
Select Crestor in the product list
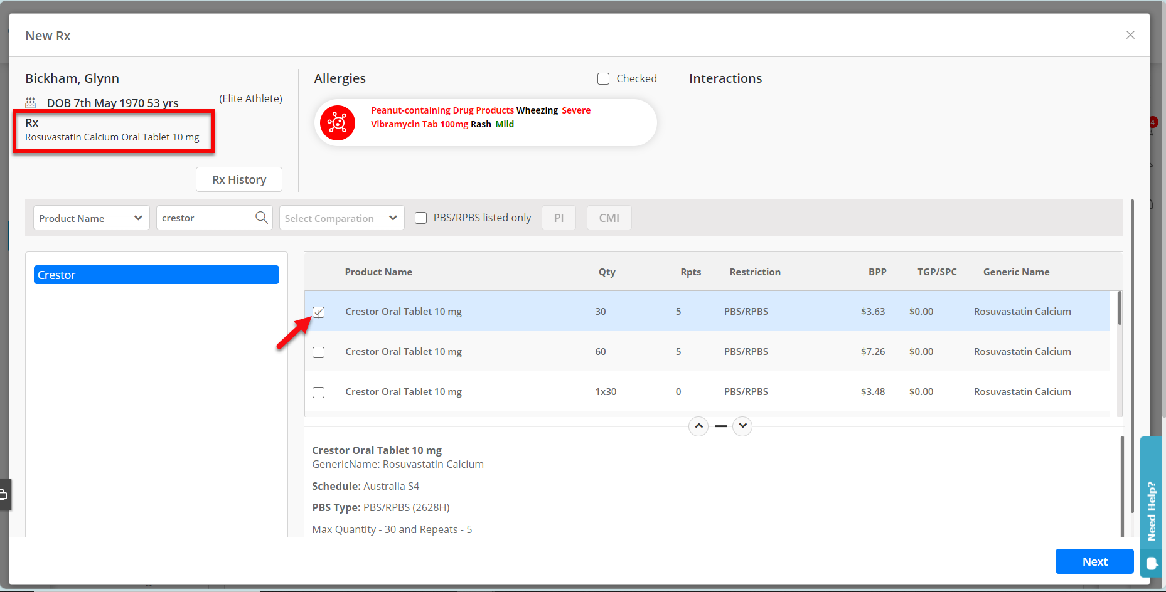coord(156,275)
